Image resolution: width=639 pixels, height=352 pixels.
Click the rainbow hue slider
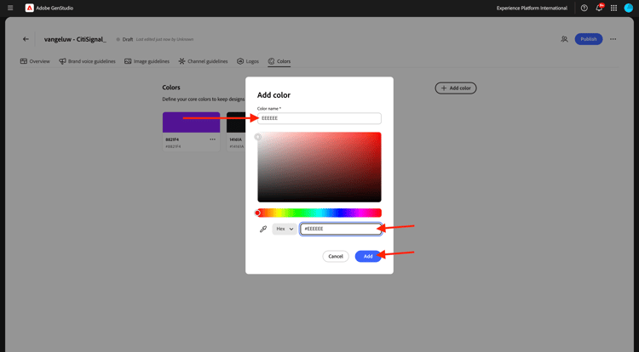click(319, 213)
